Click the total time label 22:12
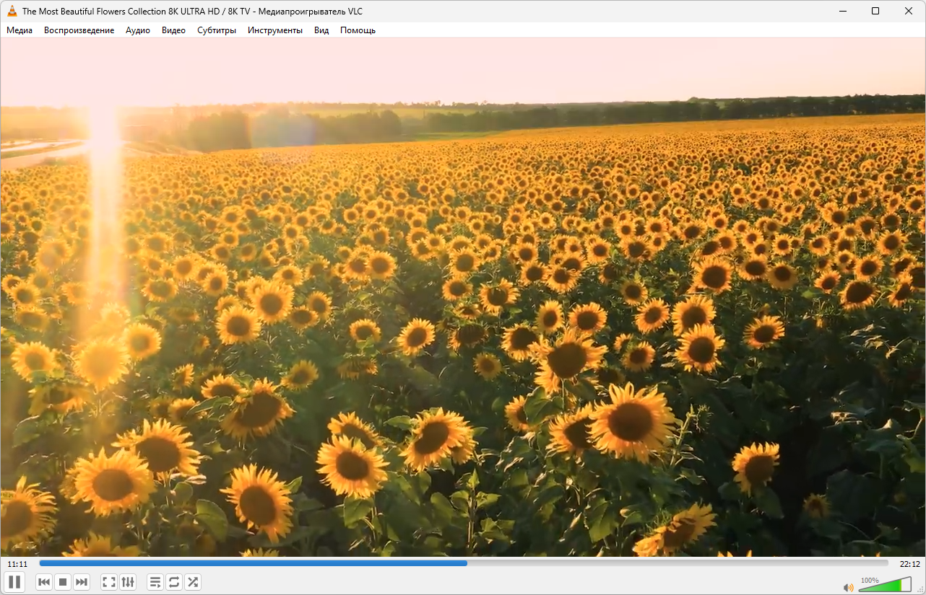The image size is (926, 595). (x=909, y=564)
